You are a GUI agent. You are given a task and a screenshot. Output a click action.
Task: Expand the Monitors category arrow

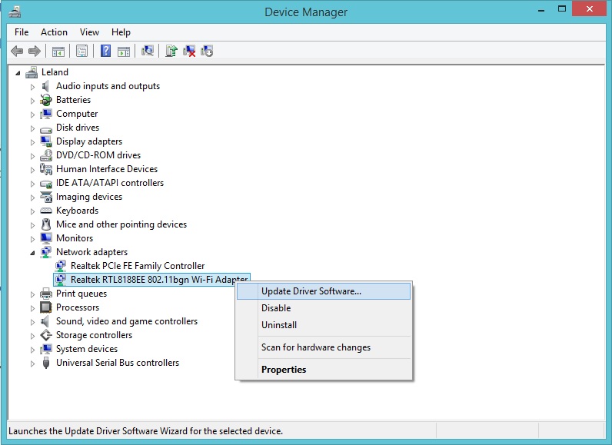[32, 239]
